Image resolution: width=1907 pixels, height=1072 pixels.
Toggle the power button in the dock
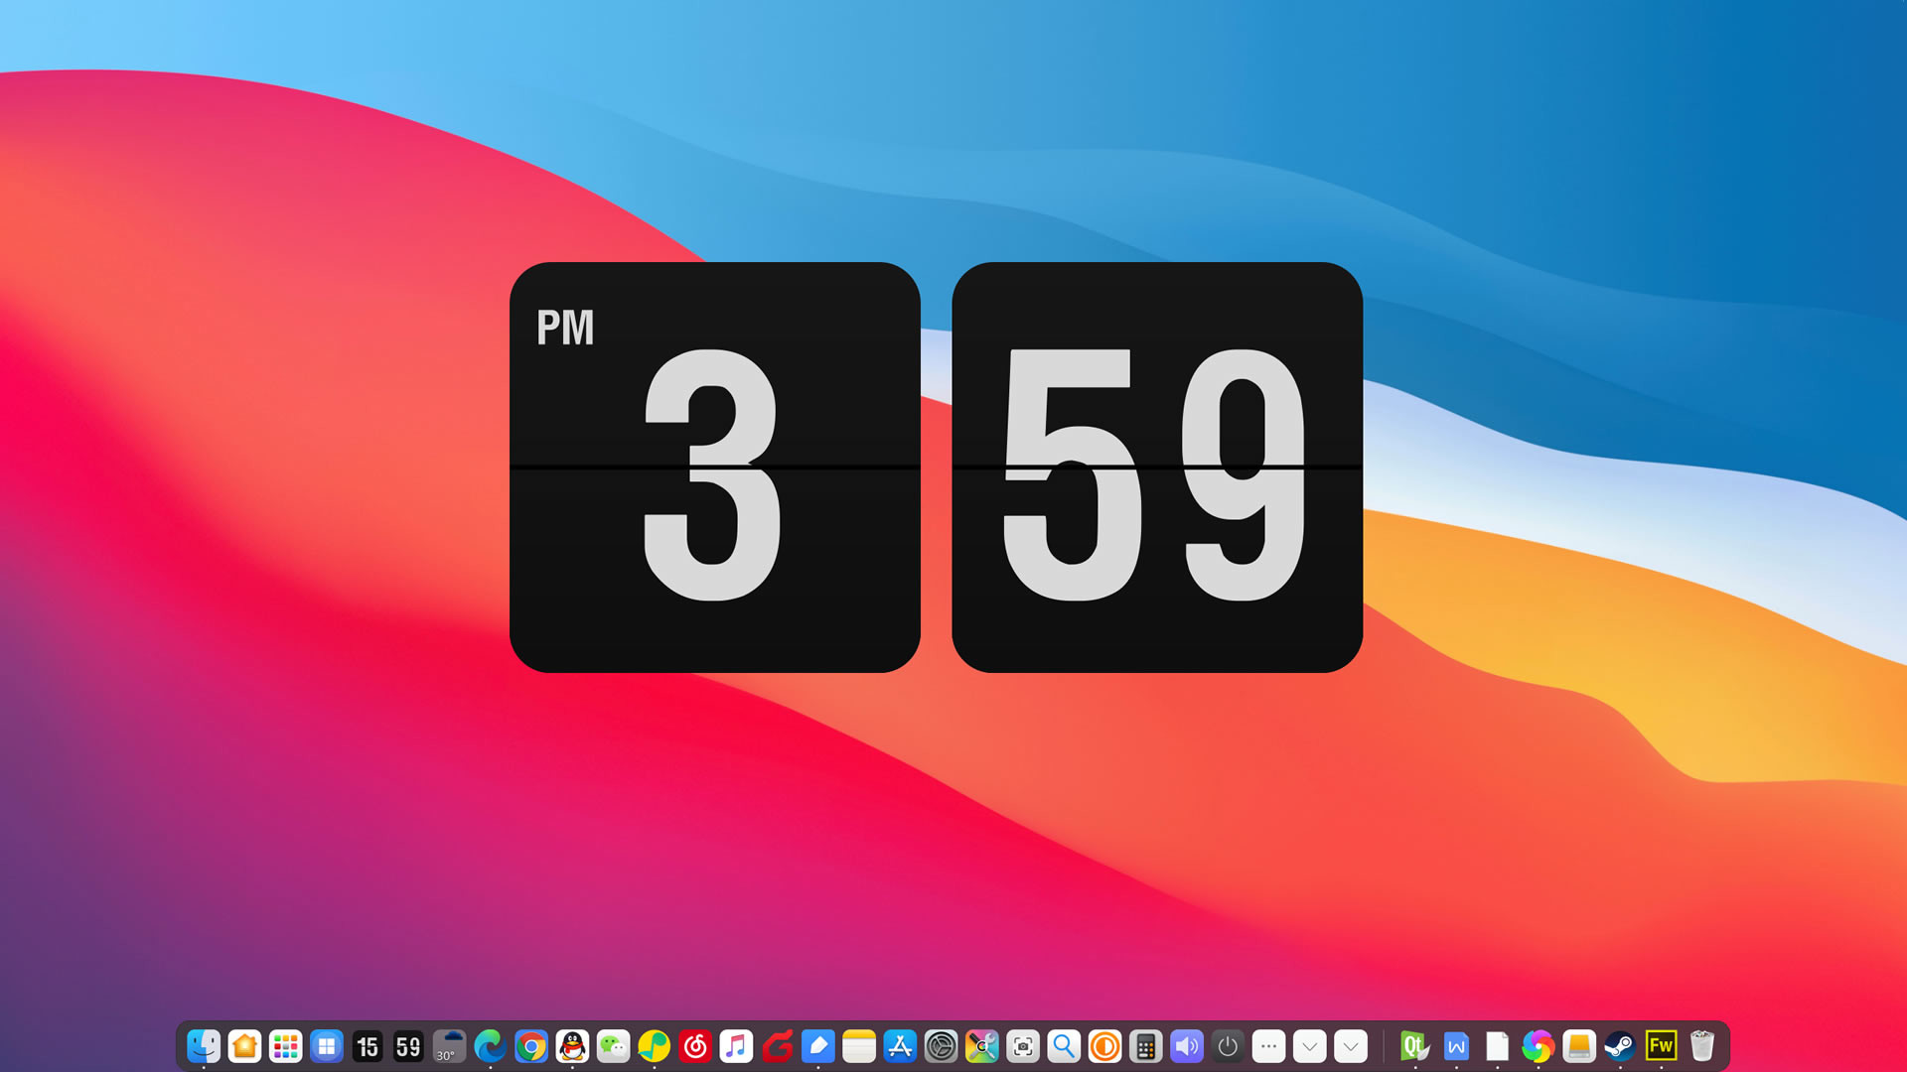pyautogui.click(x=1227, y=1046)
